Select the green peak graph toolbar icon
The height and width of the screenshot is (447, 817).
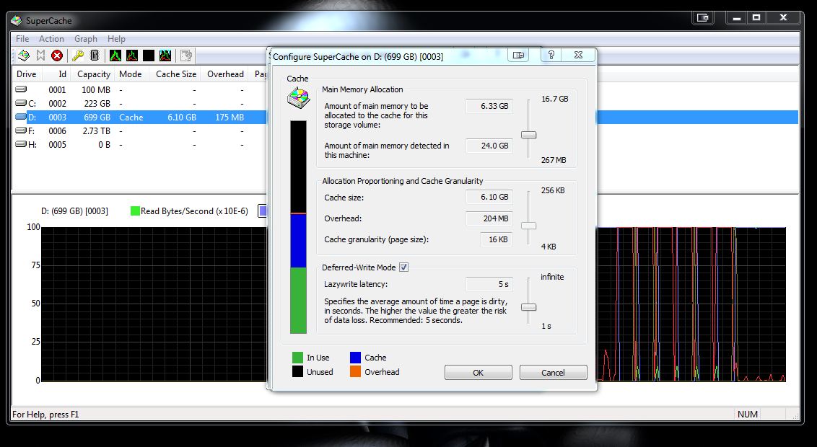click(x=115, y=56)
